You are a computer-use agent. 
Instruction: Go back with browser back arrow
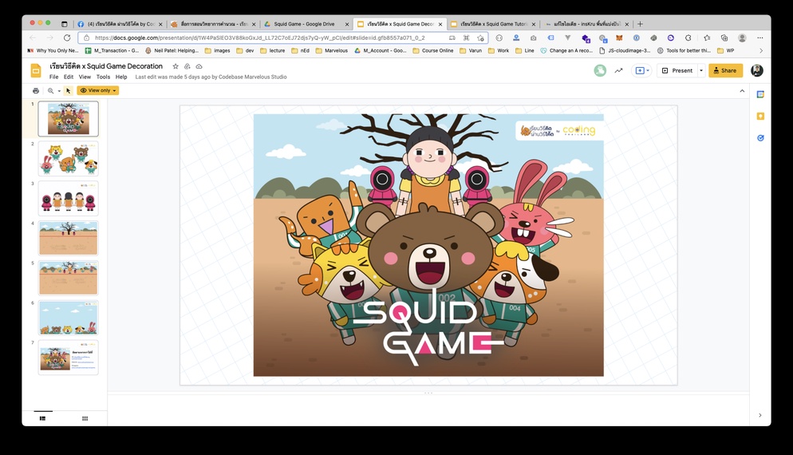[x=33, y=38]
